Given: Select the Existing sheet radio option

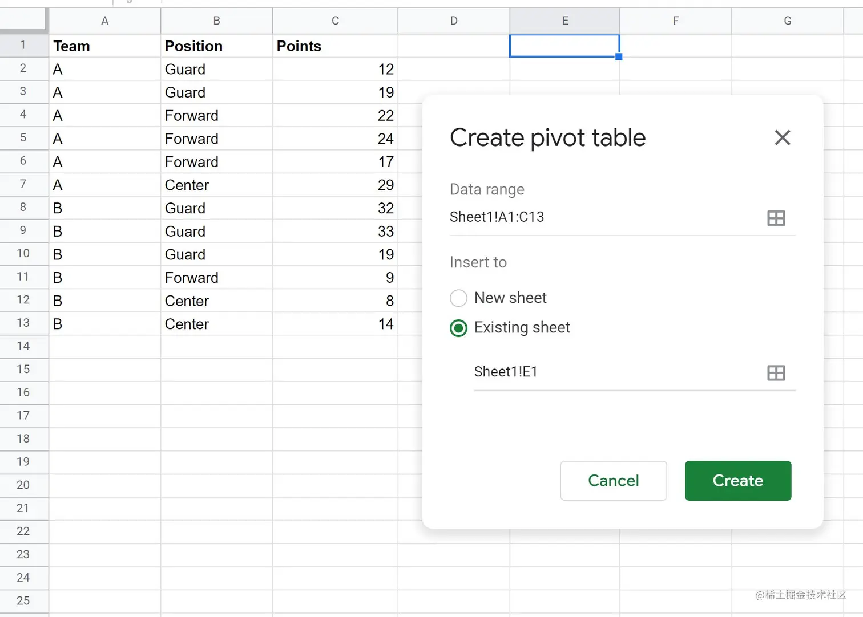Looking at the screenshot, I should click(x=458, y=328).
